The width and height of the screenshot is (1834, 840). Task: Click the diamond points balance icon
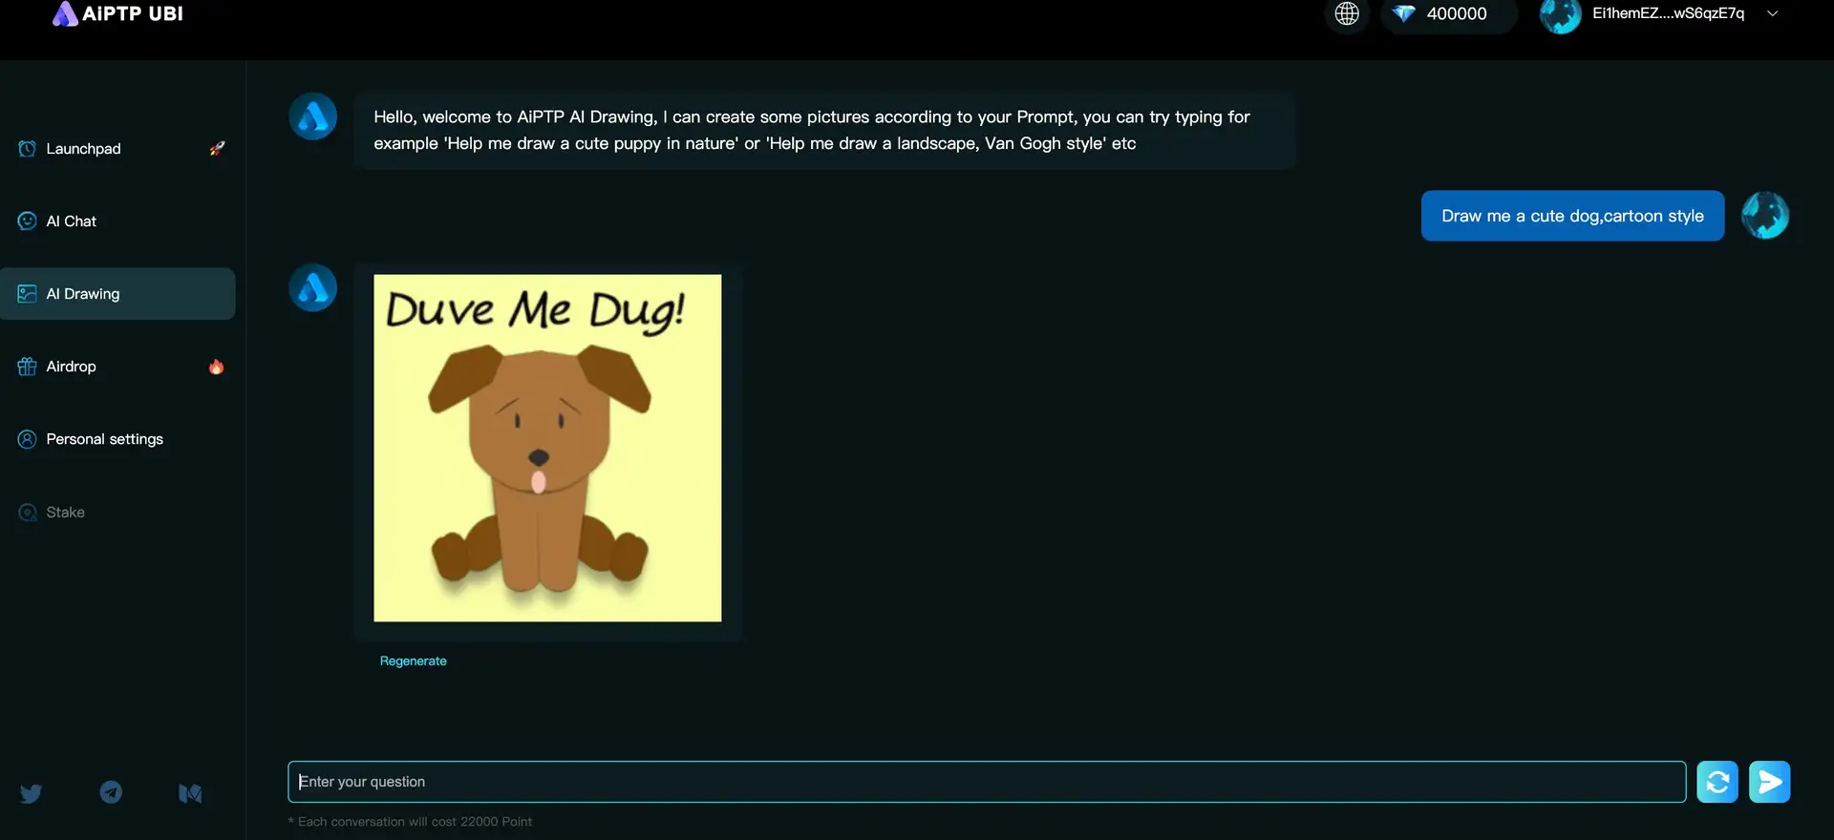(1403, 14)
